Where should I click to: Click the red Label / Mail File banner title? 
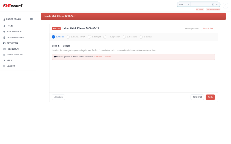tap(60, 16)
